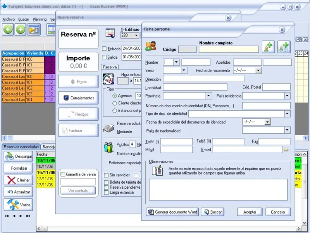Click the envelope icon next to E-mail

pos(286,150)
